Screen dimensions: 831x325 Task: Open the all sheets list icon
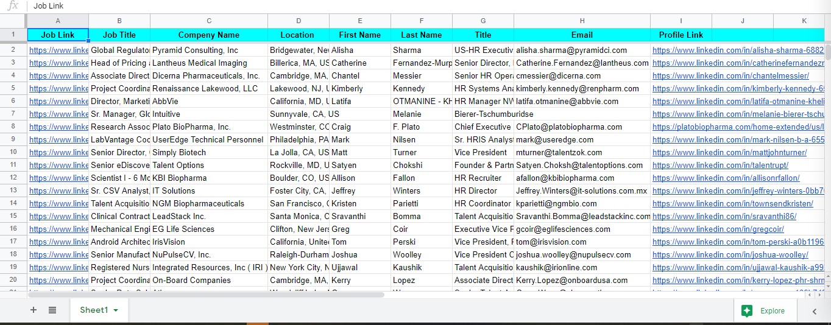coord(52,310)
